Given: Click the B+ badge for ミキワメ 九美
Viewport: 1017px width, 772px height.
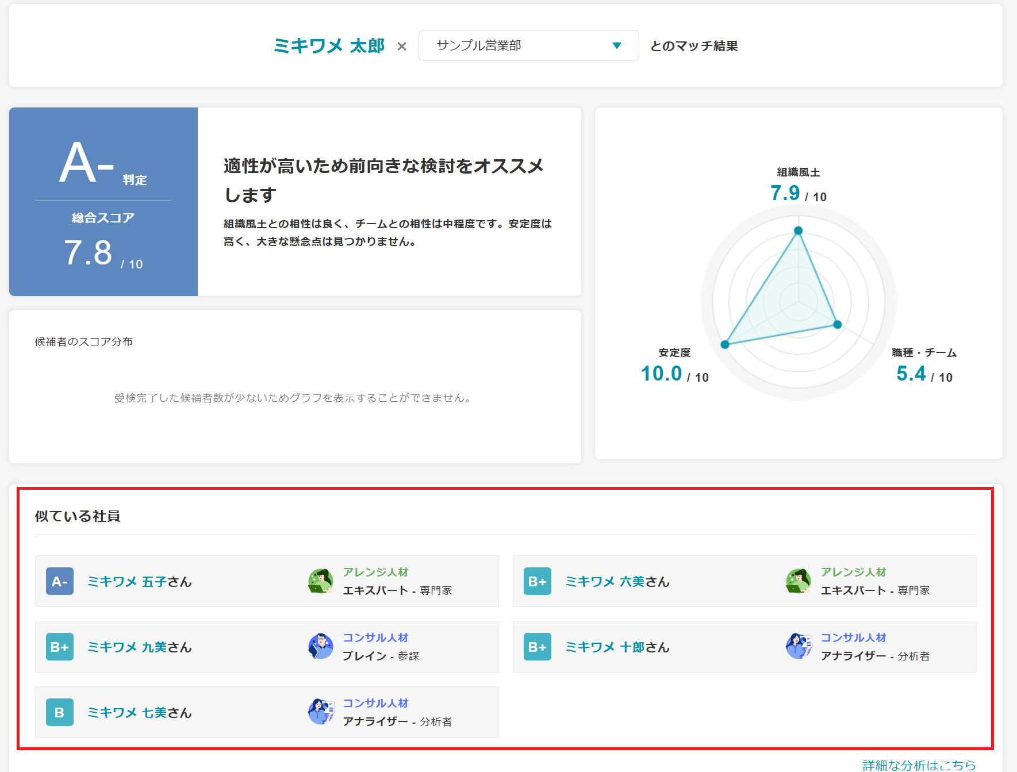Looking at the screenshot, I should coord(60,647).
